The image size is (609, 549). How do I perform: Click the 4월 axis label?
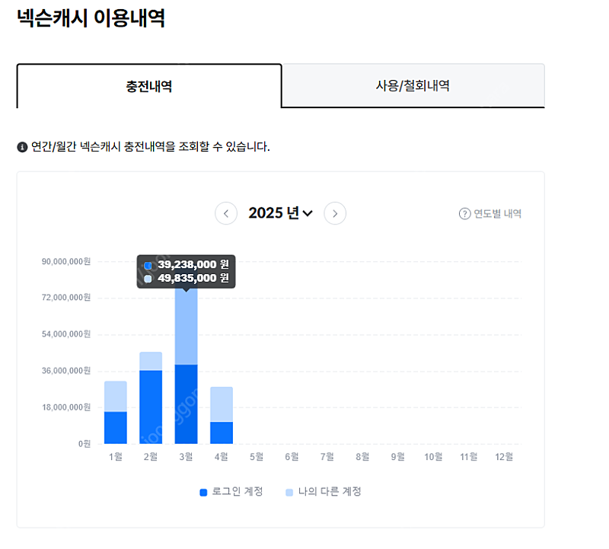point(222,457)
